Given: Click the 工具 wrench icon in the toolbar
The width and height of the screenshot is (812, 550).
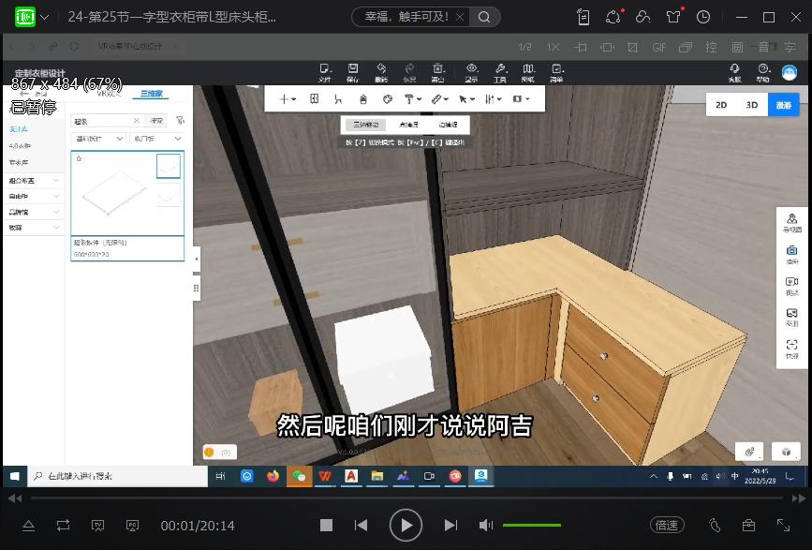Looking at the screenshot, I should coord(500,71).
